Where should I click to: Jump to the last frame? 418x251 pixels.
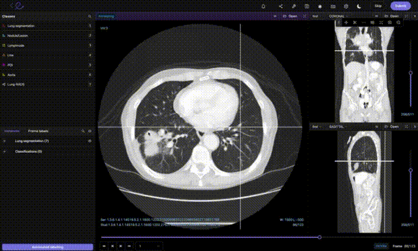[x=129, y=246]
